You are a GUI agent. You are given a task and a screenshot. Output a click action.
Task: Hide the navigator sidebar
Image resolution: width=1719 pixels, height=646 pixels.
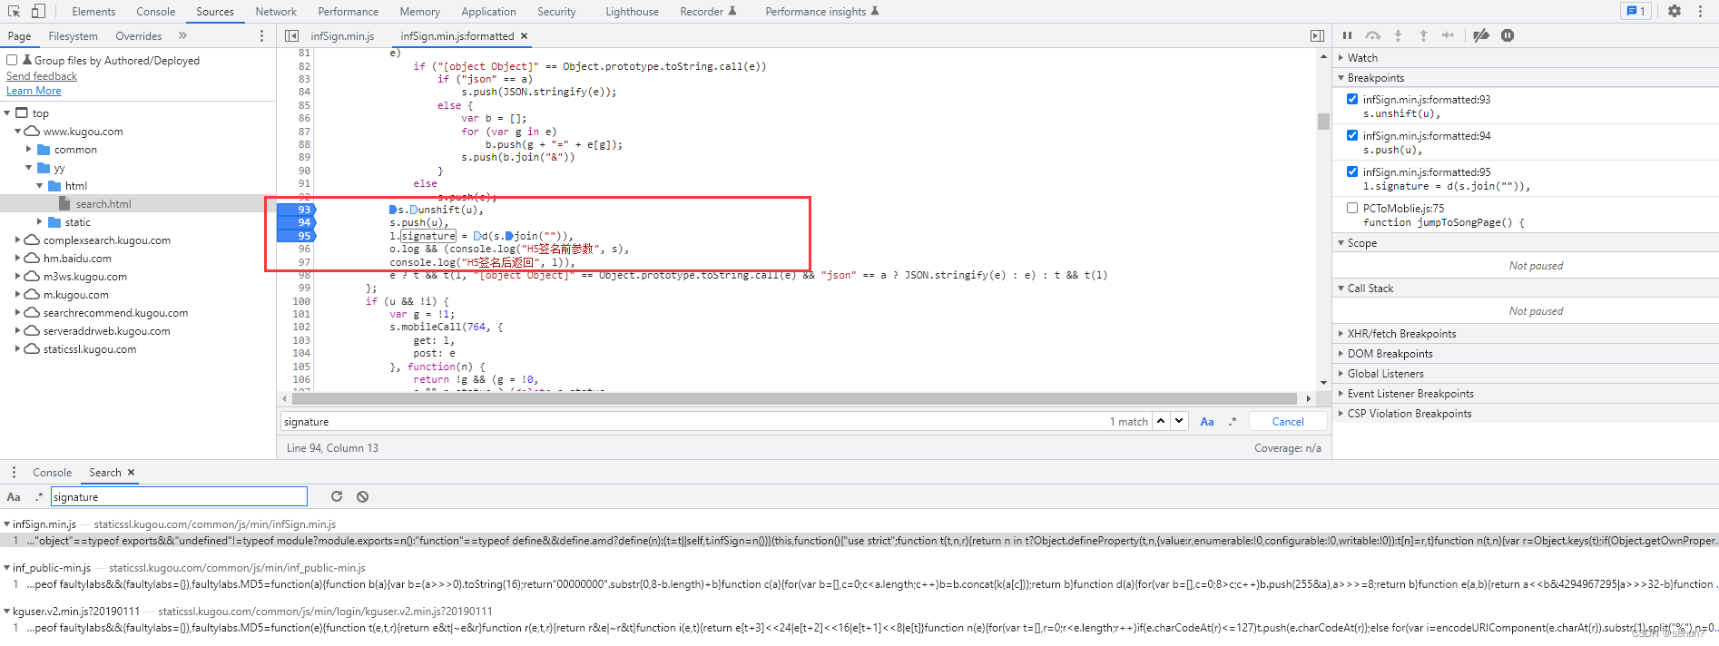pyautogui.click(x=291, y=35)
